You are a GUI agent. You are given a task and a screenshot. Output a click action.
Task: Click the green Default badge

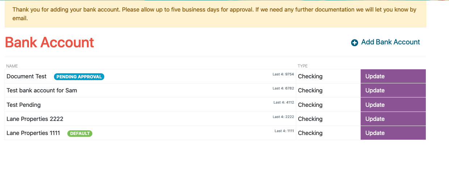80,133
